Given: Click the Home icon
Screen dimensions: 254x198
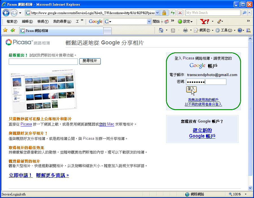Looking at the screenshot, I should point(161,30).
